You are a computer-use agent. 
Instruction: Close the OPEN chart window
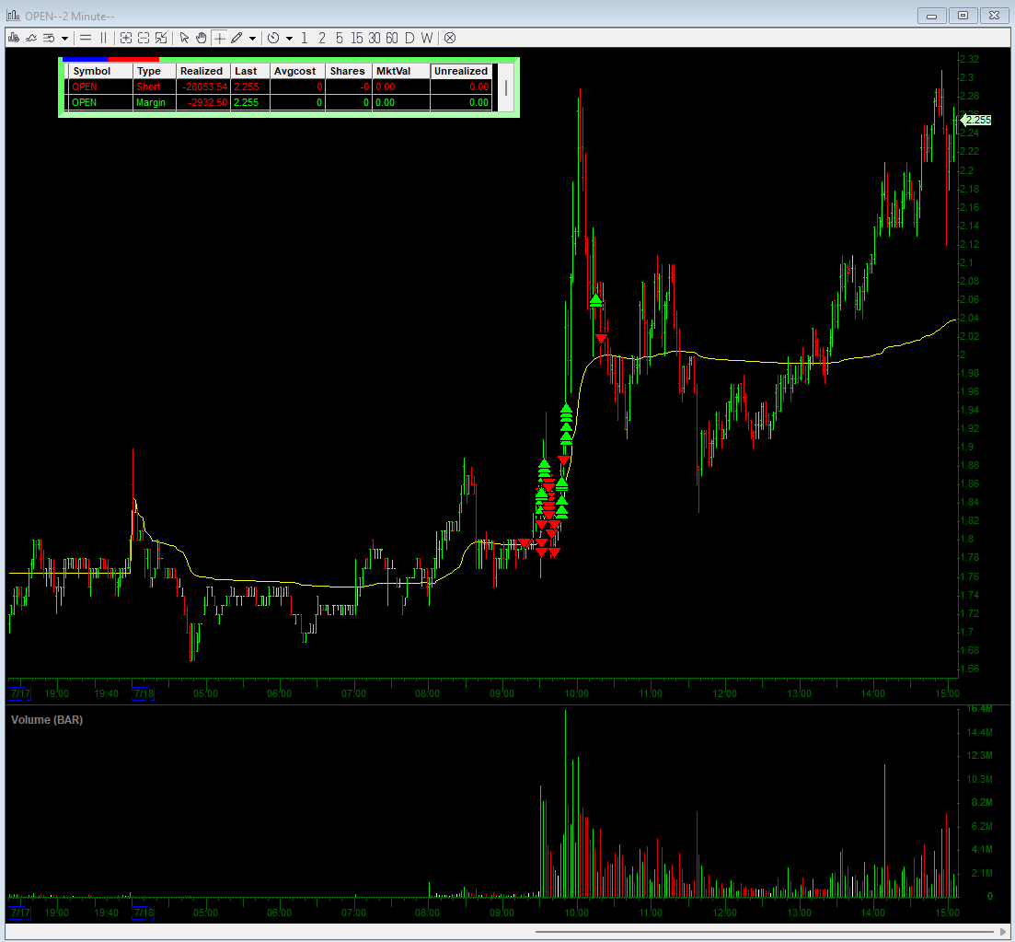(x=994, y=16)
